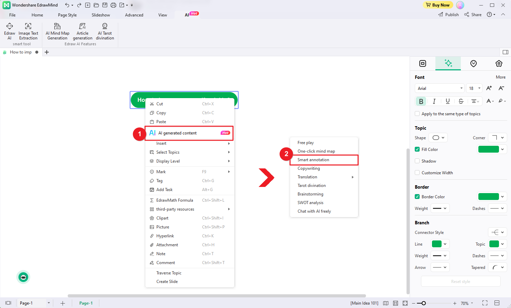Open the border Dashes dropdown
This screenshot has height=308, width=511.
coord(498,208)
